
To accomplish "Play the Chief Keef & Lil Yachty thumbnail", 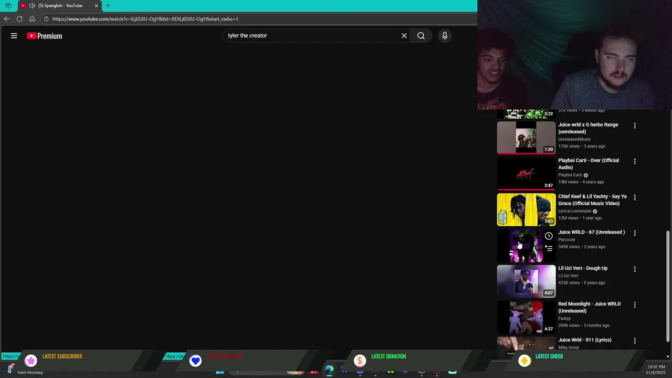I will [x=526, y=209].
